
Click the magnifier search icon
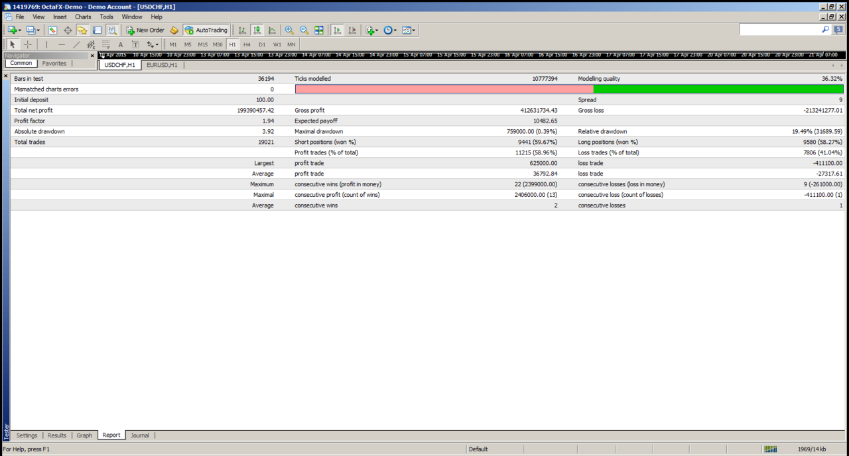[x=826, y=29]
